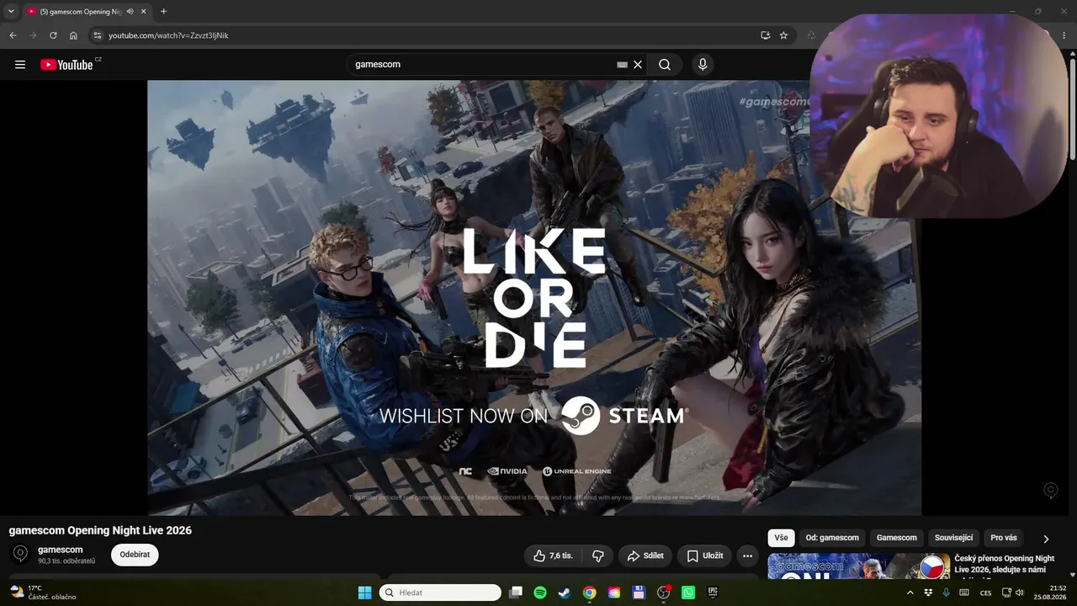Open the weather widget 17°C
Viewport: 1077px width, 606px height.
click(42, 593)
